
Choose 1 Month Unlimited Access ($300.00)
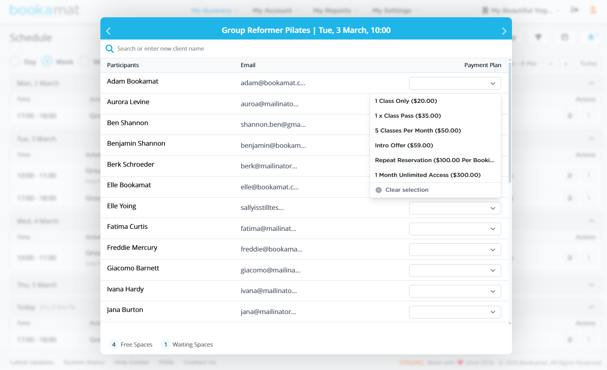[435, 175]
